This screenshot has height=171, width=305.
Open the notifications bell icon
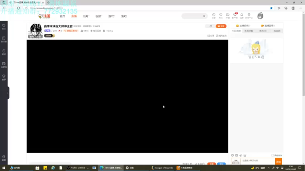pyautogui.click(x=242, y=16)
